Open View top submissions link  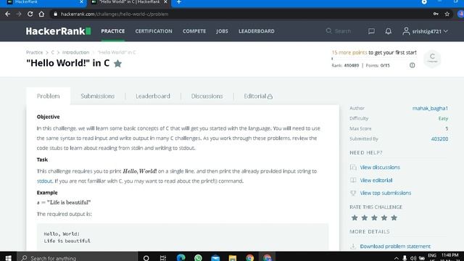pos(385,193)
